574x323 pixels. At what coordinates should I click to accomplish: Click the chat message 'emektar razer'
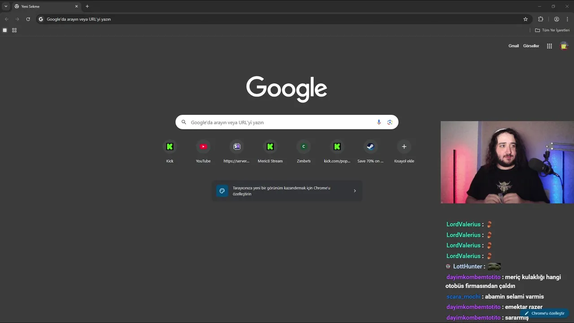pos(524,307)
